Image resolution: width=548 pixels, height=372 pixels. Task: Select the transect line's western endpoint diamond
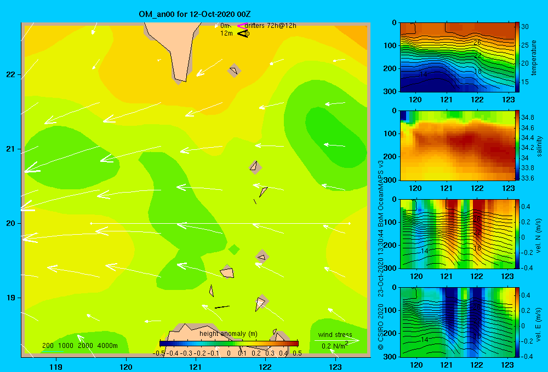91,223
